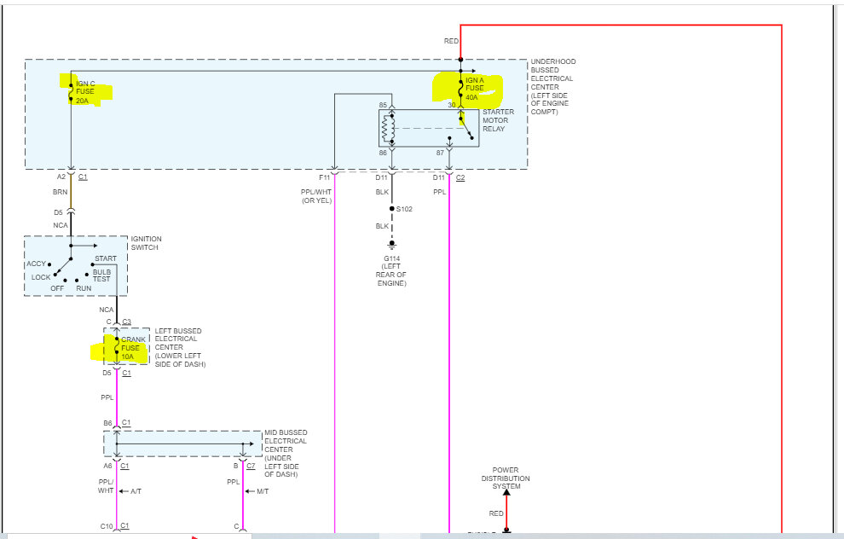Click the RED label above the underhood center
This screenshot has height=539, width=844.
451,41
